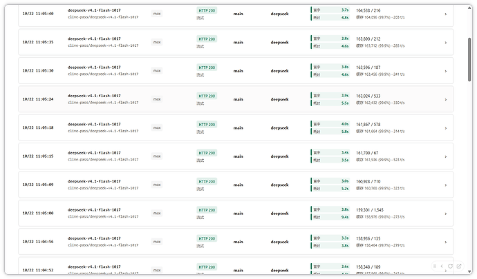Expand details chevron for the 11:05:30 request
This screenshot has width=477, height=279.
(446, 71)
